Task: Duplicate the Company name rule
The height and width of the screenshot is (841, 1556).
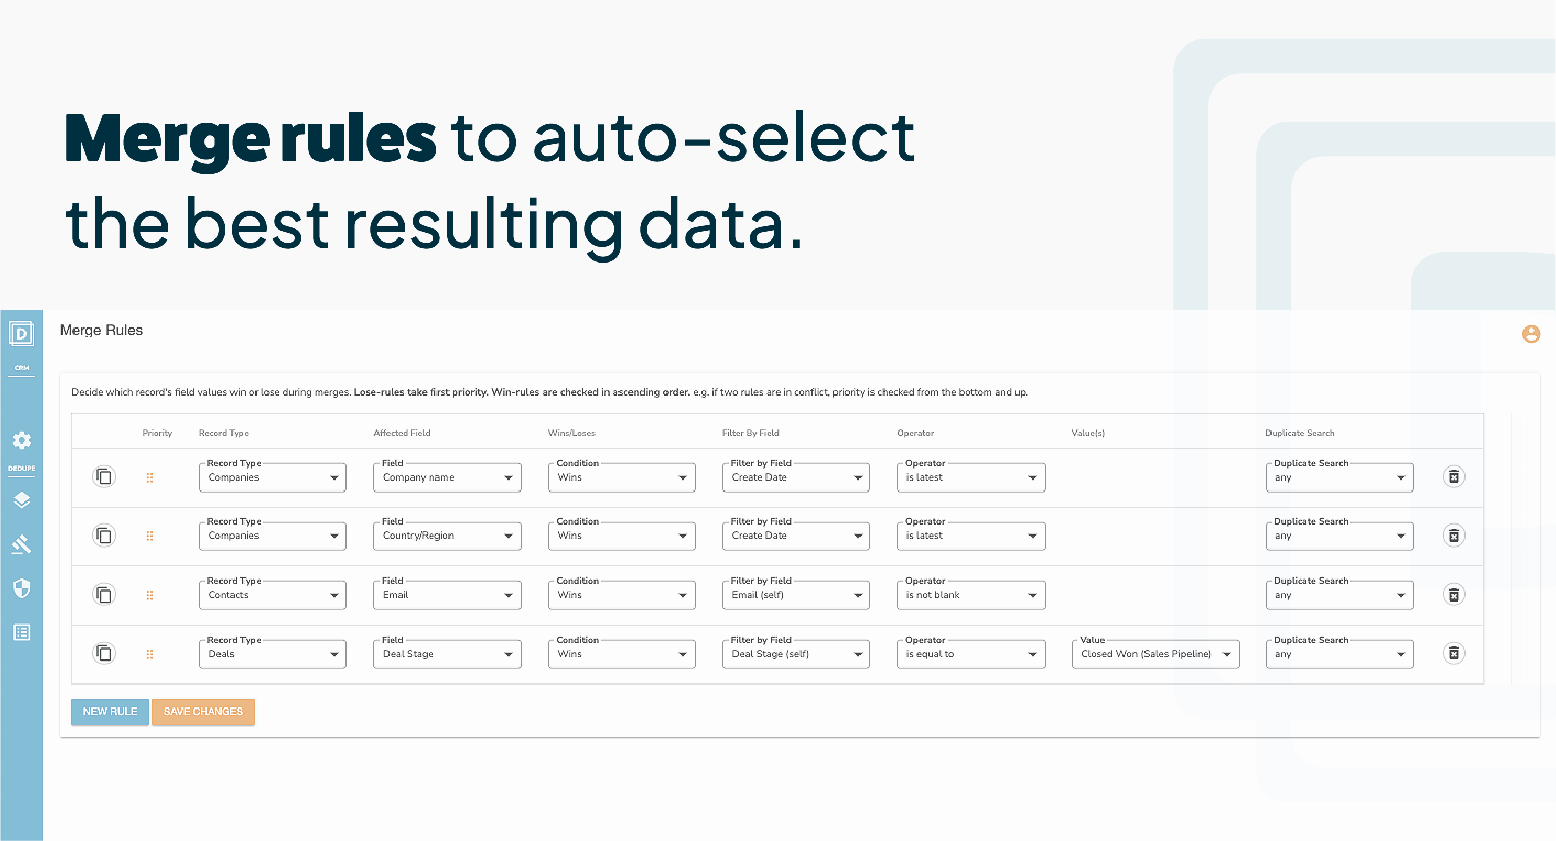Action: [x=104, y=477]
